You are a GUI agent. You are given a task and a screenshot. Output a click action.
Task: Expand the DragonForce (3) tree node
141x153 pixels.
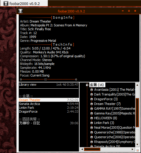pyautogui.click(x=92, y=99)
